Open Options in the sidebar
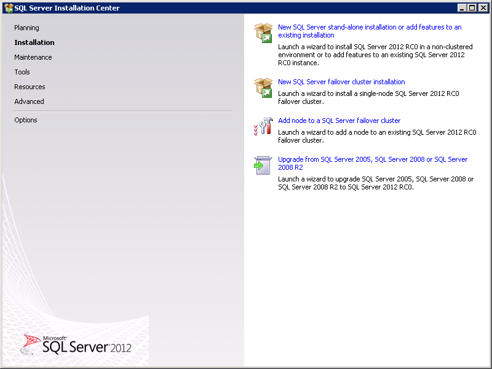 26,120
